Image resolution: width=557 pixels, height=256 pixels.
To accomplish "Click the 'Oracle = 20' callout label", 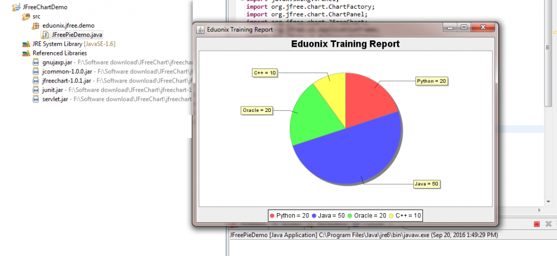I will point(257,110).
